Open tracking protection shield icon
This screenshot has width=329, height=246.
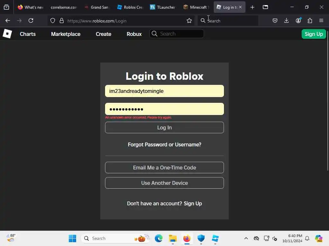click(x=53, y=21)
